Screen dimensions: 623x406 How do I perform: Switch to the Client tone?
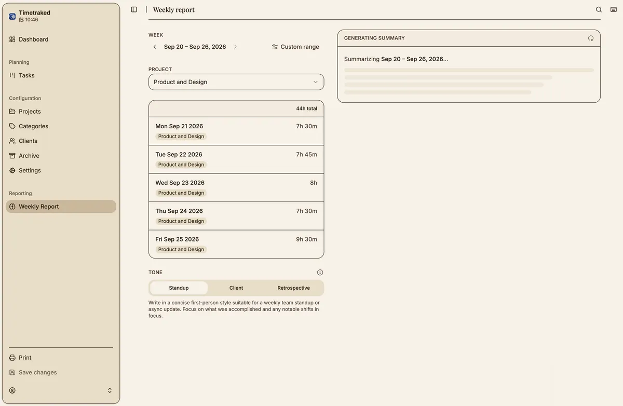tap(236, 288)
